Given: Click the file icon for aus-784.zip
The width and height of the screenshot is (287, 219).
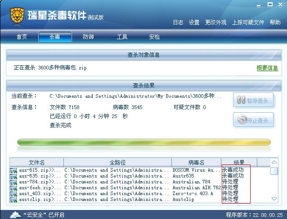Looking at the screenshot, I should pos(13,182).
